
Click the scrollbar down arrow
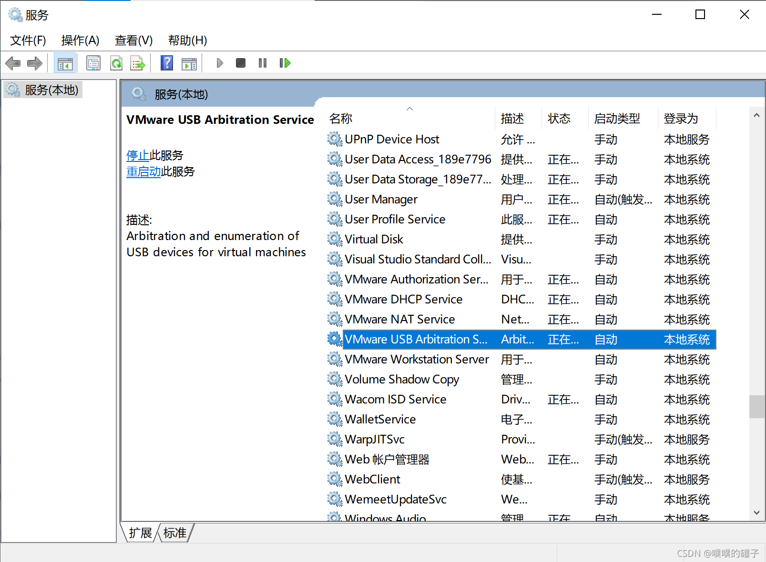click(x=756, y=512)
